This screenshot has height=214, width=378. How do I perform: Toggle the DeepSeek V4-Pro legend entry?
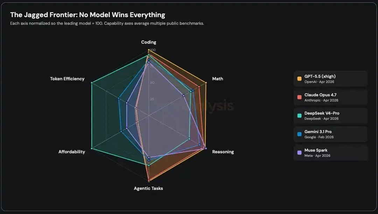pyautogui.click(x=330, y=116)
